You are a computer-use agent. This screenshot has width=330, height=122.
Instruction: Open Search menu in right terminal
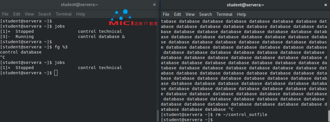pyautogui.click(x=205, y=14)
